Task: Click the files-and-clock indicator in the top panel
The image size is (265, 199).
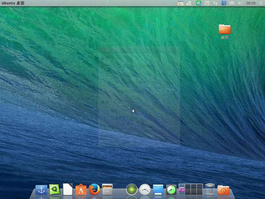Action: (x=181, y=3)
